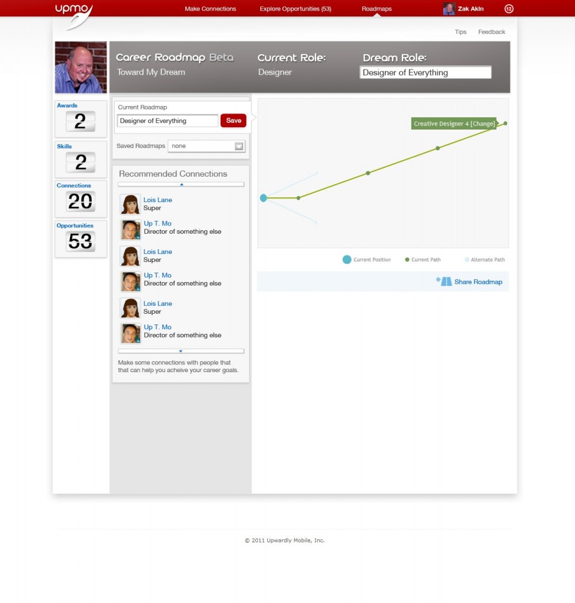Open first Up T. Mo name link

point(158,223)
